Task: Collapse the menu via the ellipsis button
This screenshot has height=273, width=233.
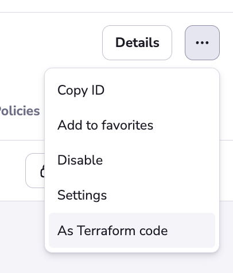Action: point(202,42)
